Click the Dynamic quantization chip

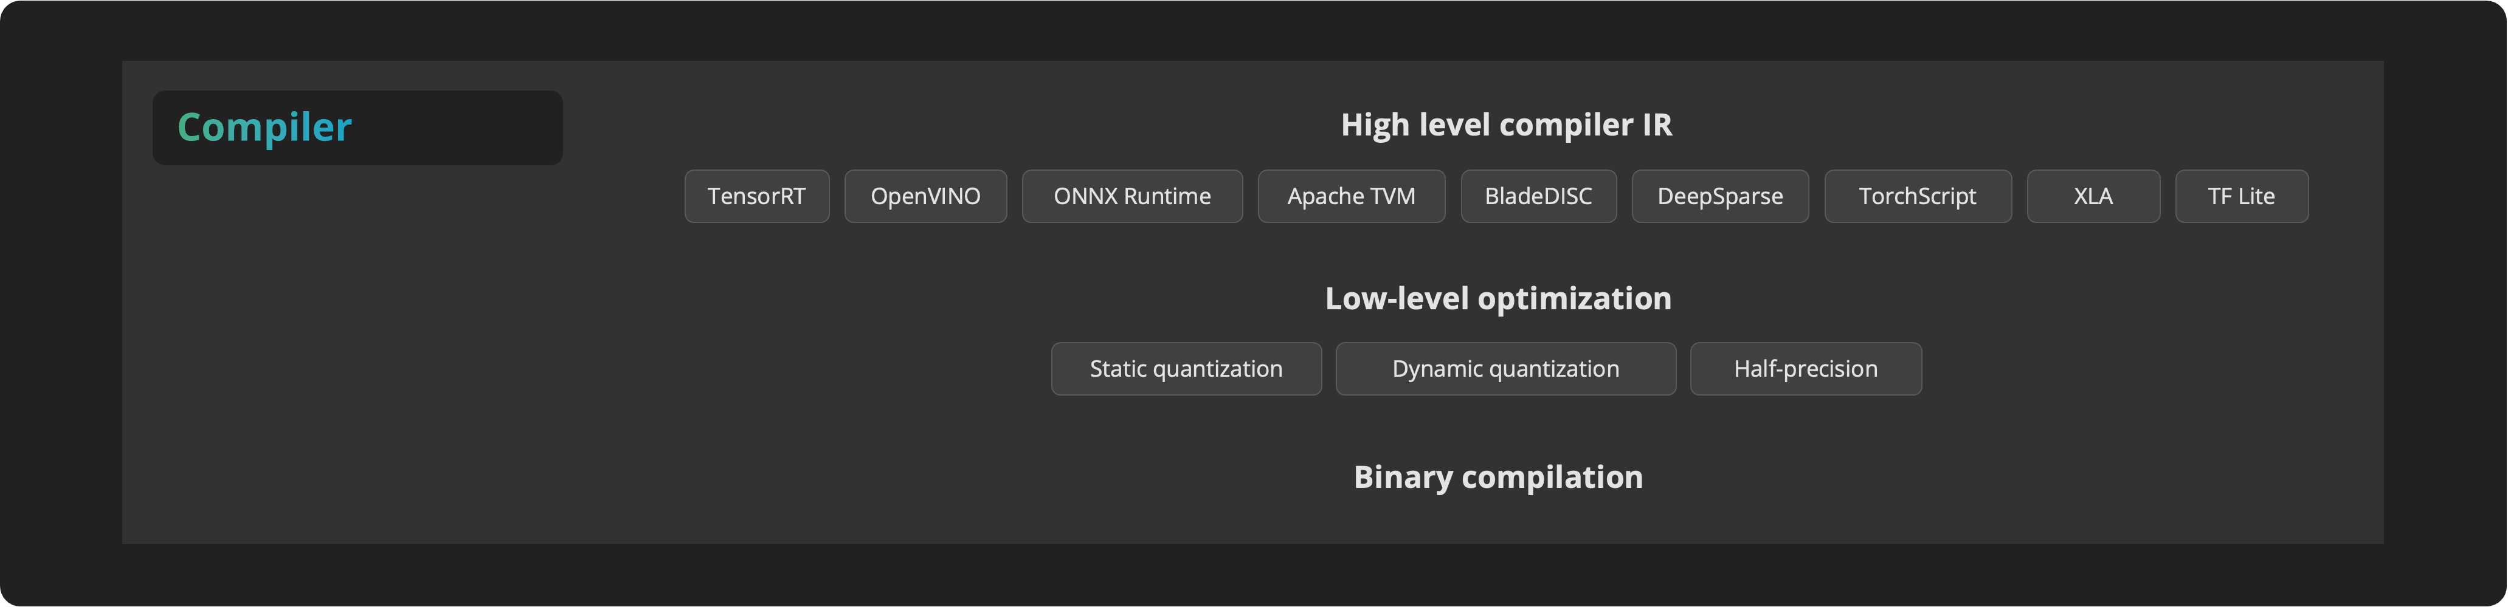(1505, 369)
